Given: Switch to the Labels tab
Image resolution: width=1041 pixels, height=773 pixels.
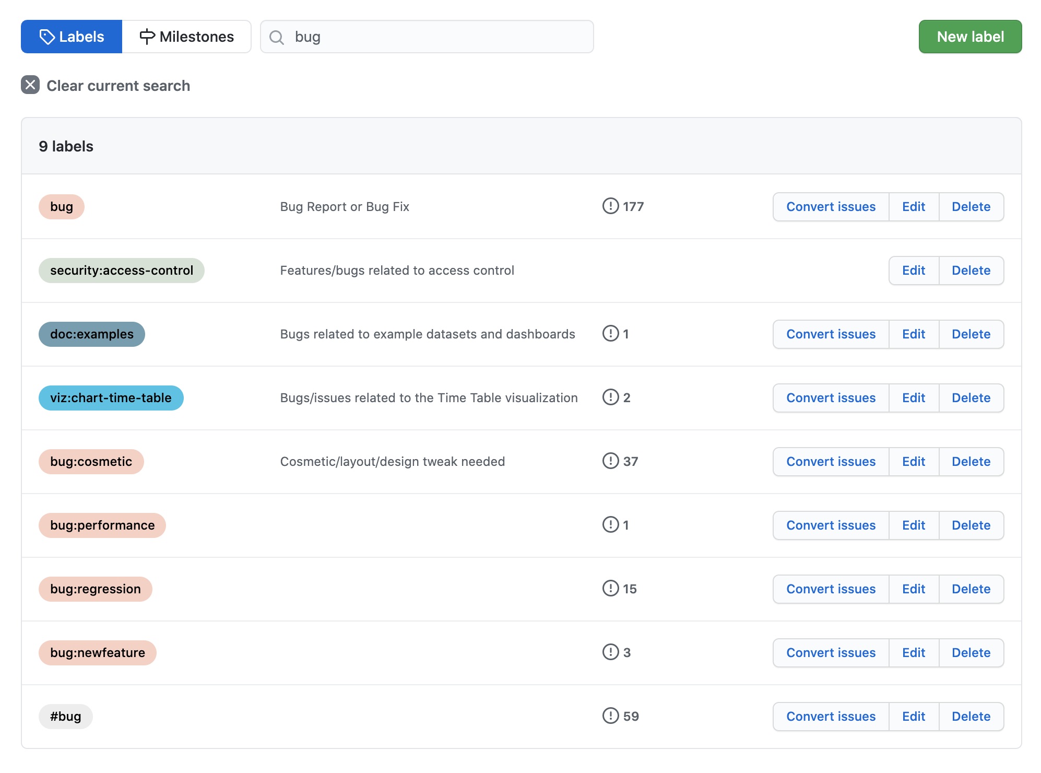Looking at the screenshot, I should [x=72, y=37].
